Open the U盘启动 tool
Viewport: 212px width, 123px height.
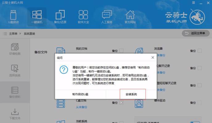click(13, 17)
